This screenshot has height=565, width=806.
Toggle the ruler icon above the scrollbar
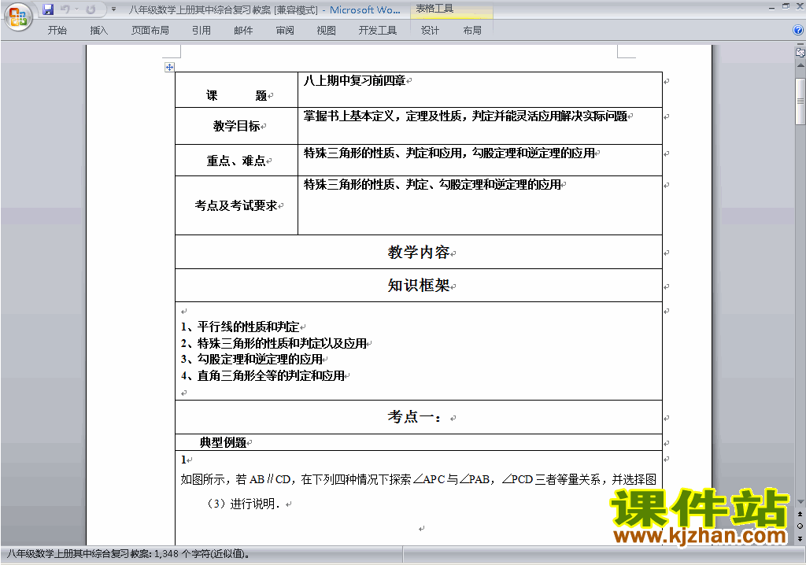[x=800, y=52]
